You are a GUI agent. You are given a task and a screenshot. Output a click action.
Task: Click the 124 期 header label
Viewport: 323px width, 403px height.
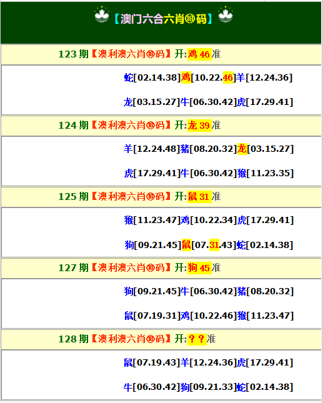tap(74, 126)
